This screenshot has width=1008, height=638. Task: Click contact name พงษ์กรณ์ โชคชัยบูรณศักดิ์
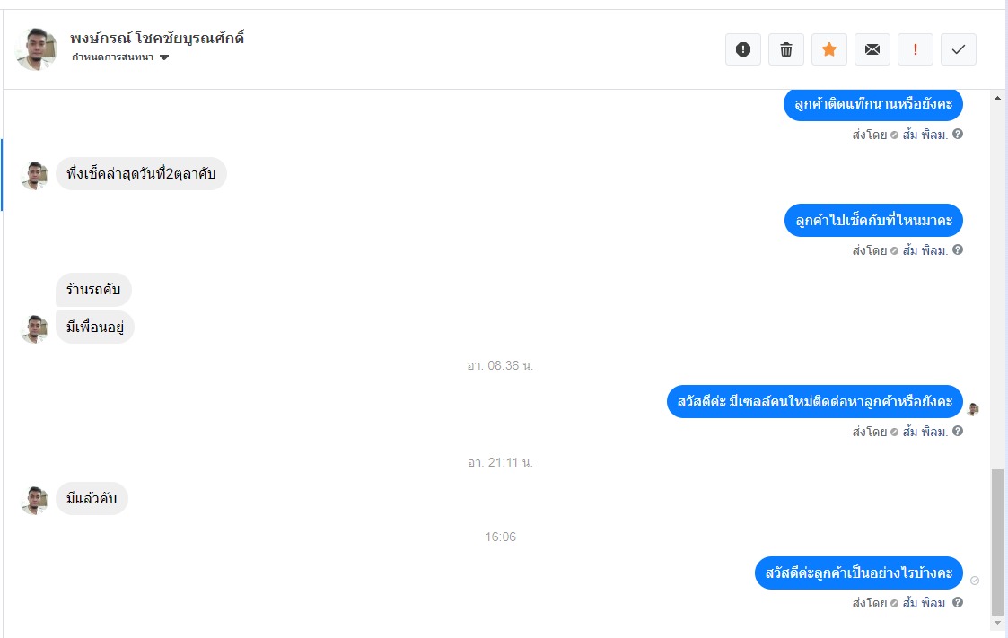(157, 38)
